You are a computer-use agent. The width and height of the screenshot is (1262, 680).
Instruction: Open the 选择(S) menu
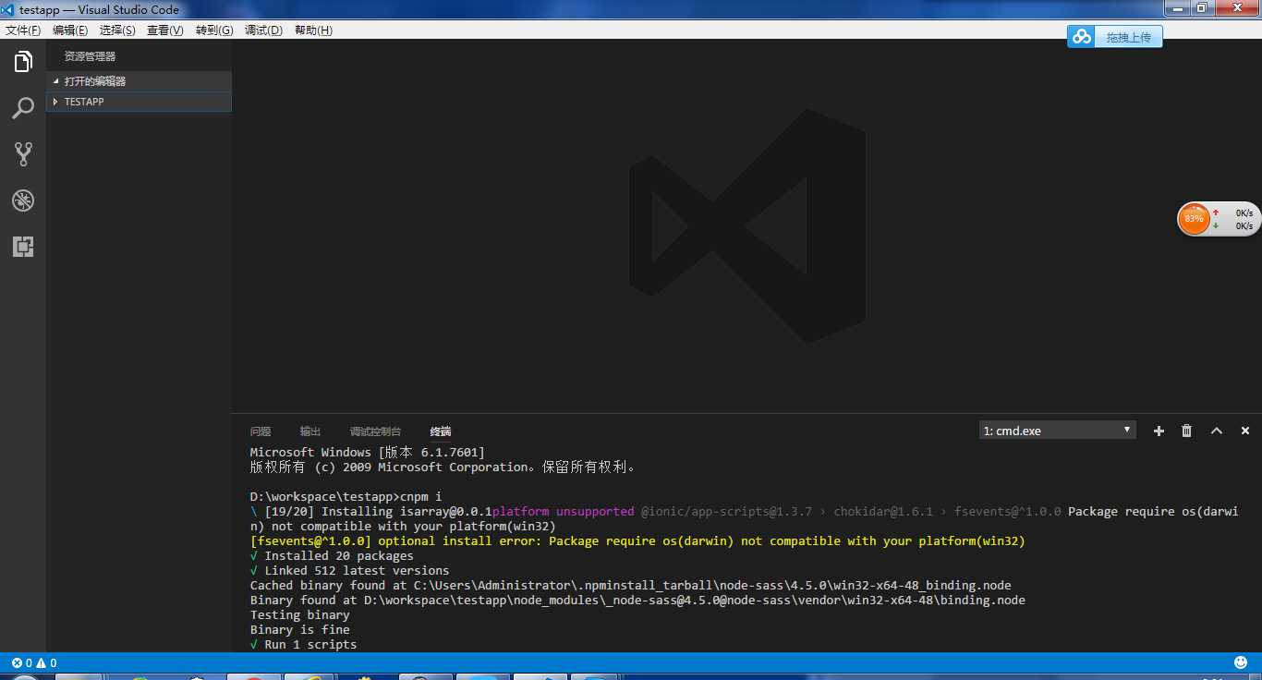(x=117, y=30)
